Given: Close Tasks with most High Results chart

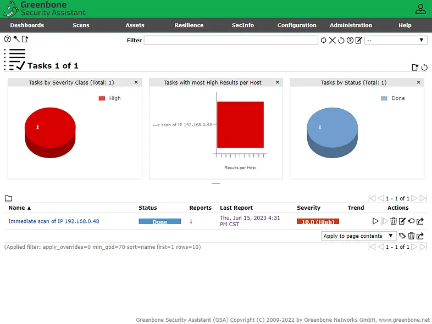Looking at the screenshot, I should click(278, 82).
